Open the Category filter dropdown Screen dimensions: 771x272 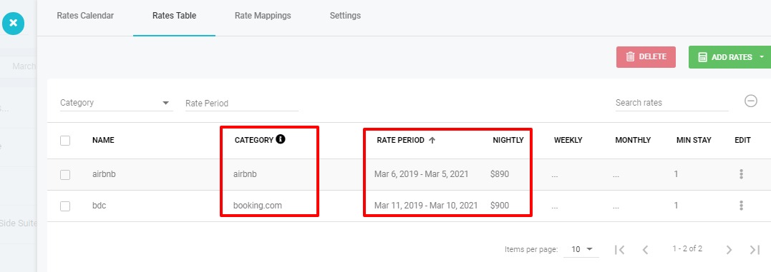[x=116, y=103]
